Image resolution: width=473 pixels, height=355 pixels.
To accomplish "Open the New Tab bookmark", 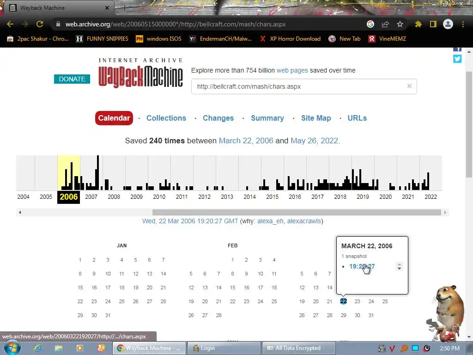I will 345,39.
